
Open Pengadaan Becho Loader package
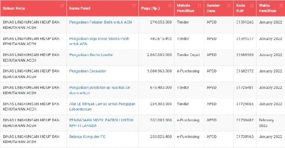(91, 55)
